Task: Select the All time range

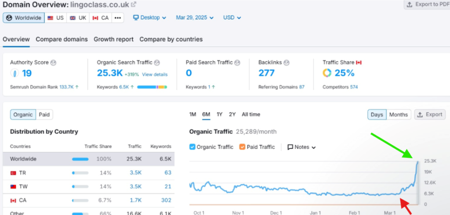Action: click(251, 115)
